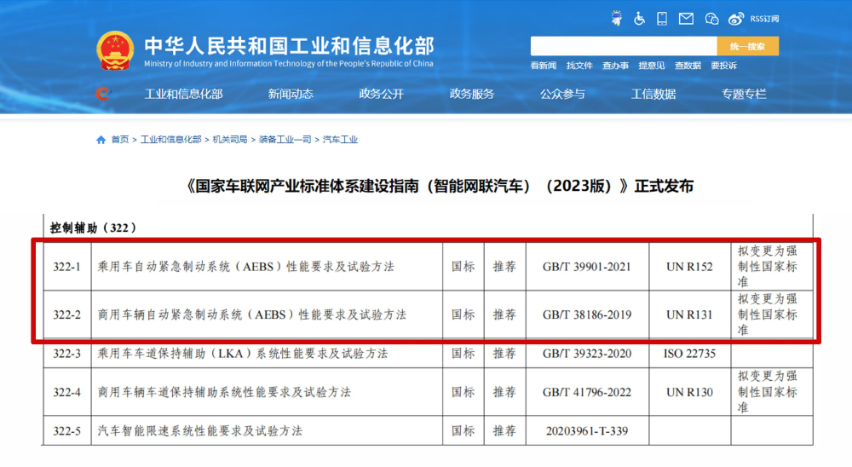The height and width of the screenshot is (467, 852).
Task: Click the GB/T 39323-2020 cell
Action: [x=587, y=354]
